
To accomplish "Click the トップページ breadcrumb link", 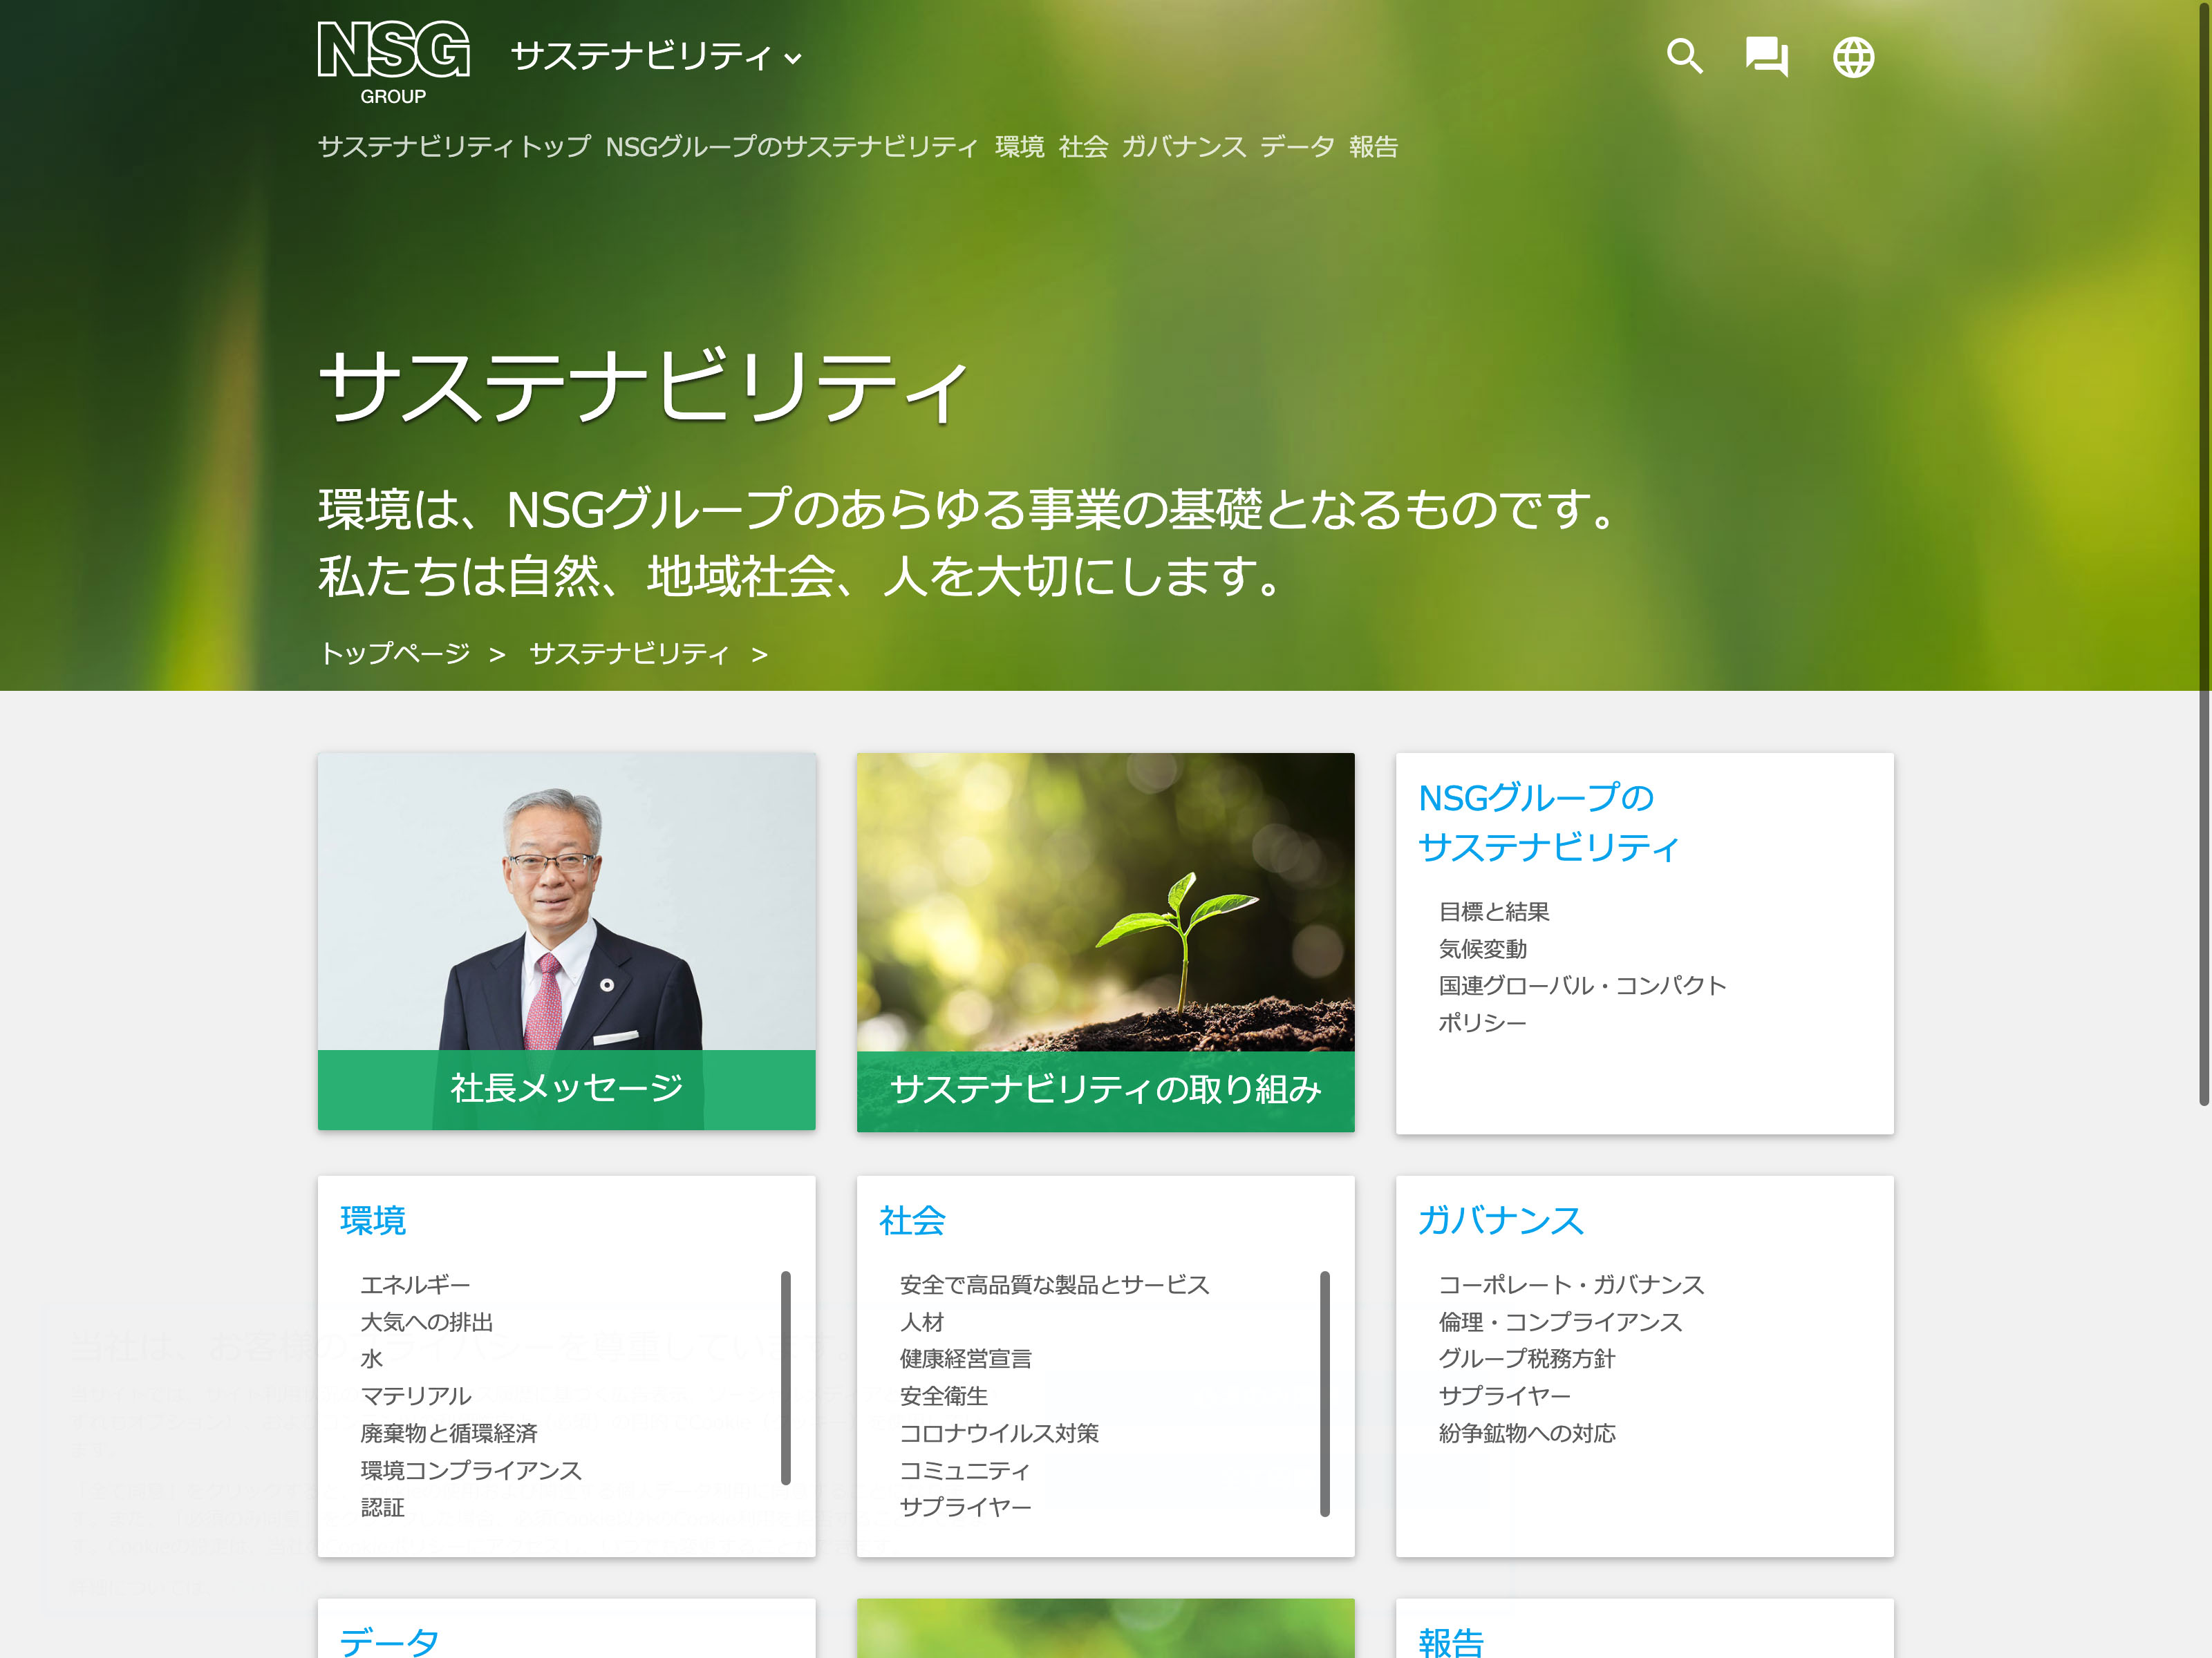I will (x=395, y=654).
